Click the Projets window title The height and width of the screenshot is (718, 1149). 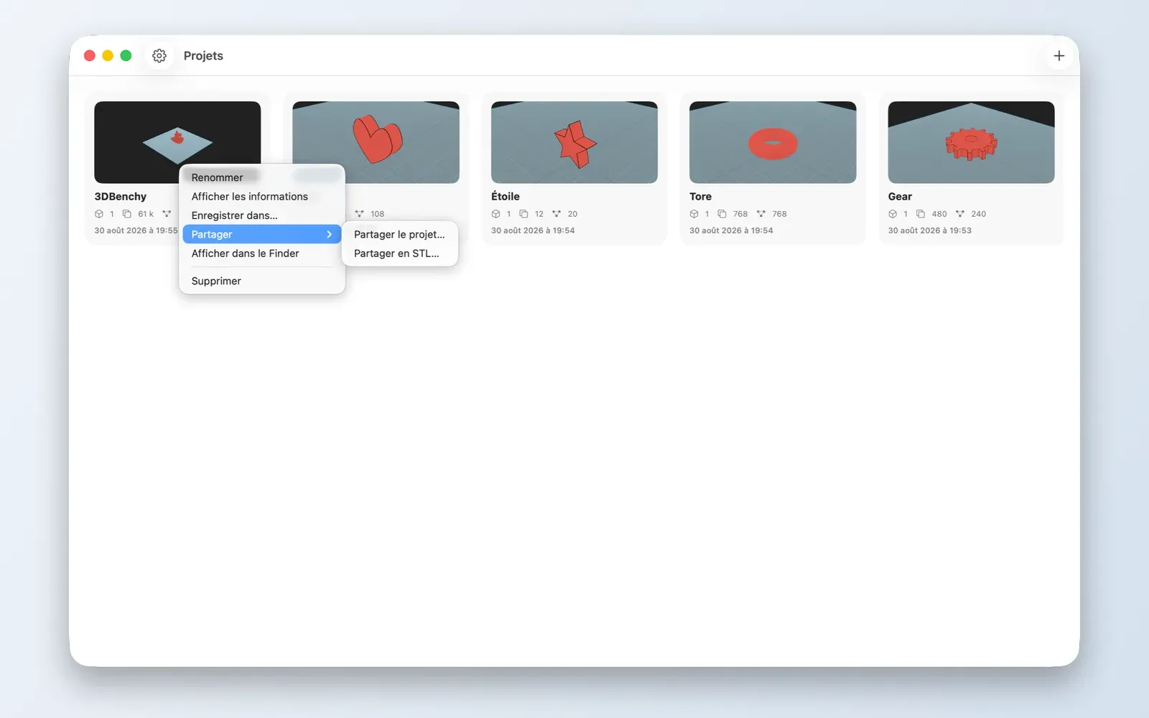pos(203,56)
